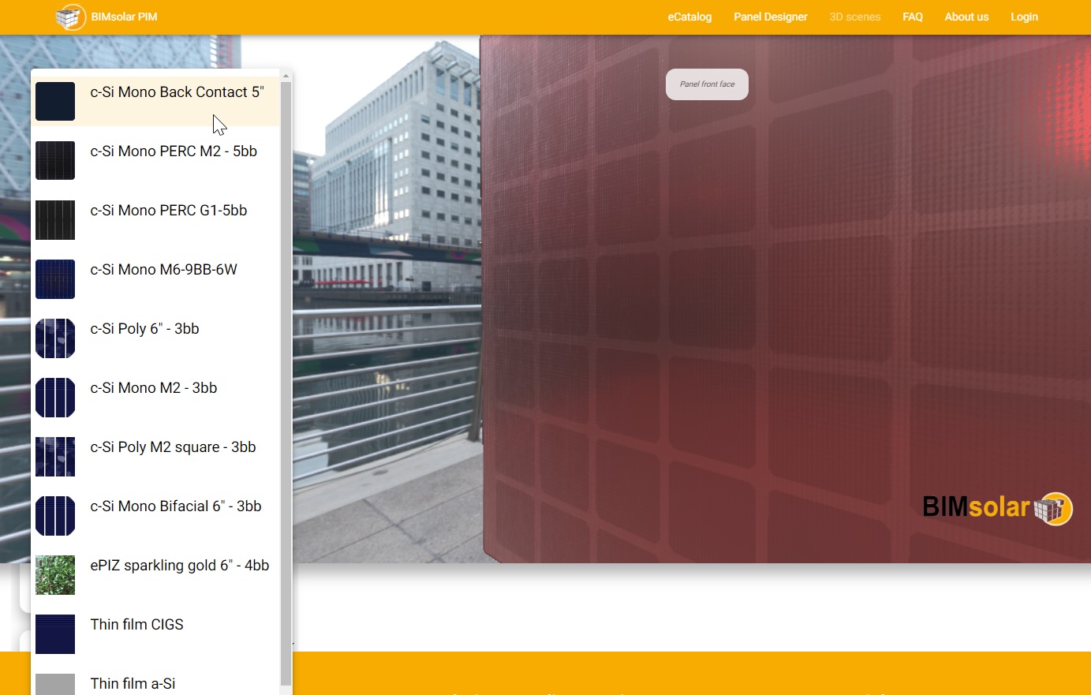Toggle the Panel front face view

point(707,84)
